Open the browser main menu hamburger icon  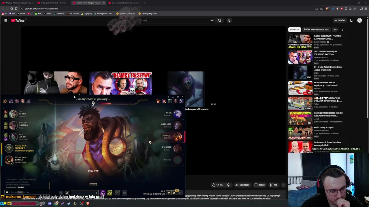(366, 9)
